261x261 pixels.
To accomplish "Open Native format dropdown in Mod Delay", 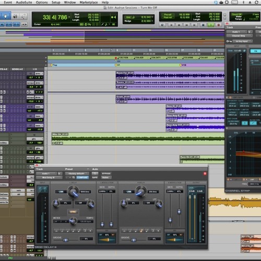I will [x=106, y=177].
